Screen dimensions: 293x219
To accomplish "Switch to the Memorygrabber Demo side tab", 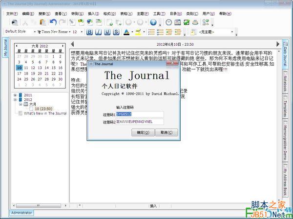I will pyautogui.click(x=285, y=141).
